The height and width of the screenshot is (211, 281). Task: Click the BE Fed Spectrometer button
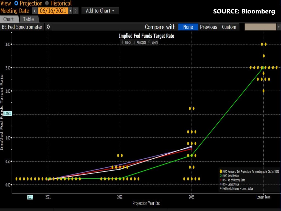[x=22, y=27]
